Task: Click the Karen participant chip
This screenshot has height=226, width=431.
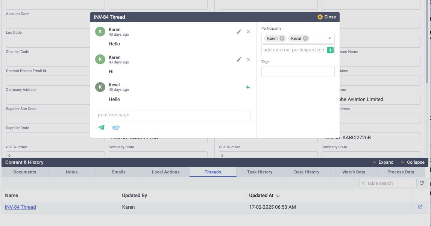Action: tap(275, 38)
